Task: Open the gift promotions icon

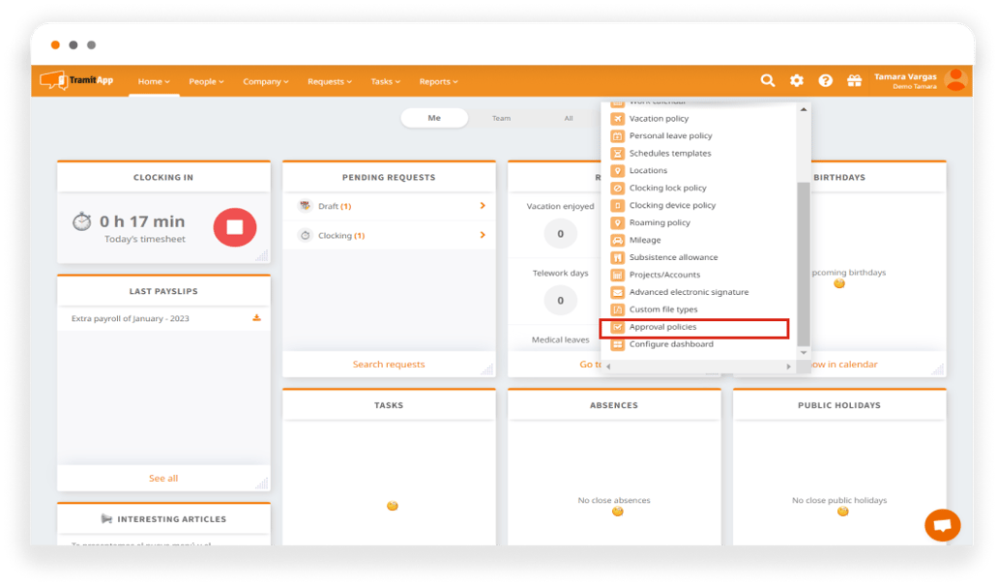Action: 854,80
